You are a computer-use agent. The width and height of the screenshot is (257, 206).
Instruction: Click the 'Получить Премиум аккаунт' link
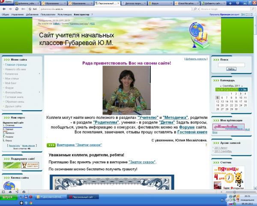[224, 15]
